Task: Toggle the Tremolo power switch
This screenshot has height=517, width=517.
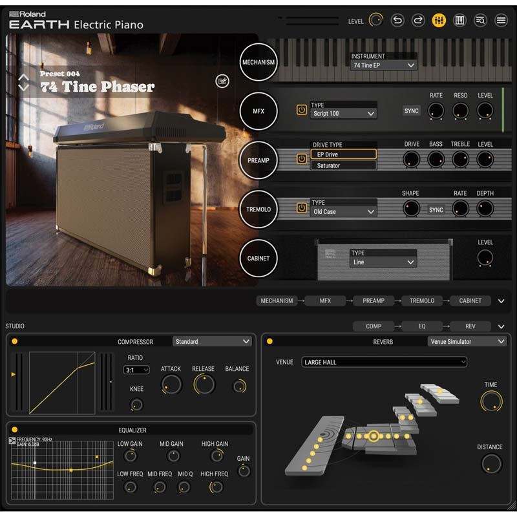Action: pyautogui.click(x=301, y=208)
